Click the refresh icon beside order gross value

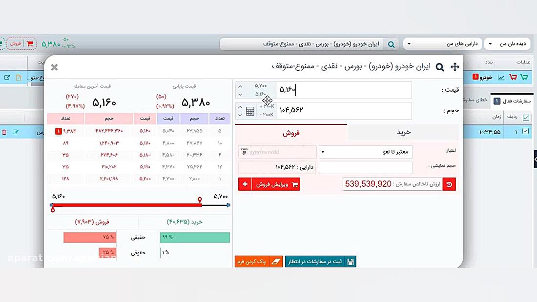pyautogui.click(x=449, y=184)
